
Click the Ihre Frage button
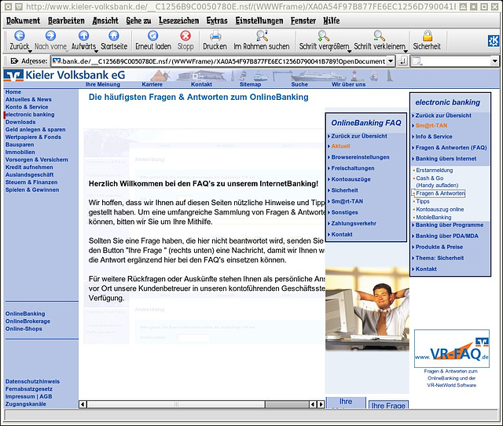point(388,405)
